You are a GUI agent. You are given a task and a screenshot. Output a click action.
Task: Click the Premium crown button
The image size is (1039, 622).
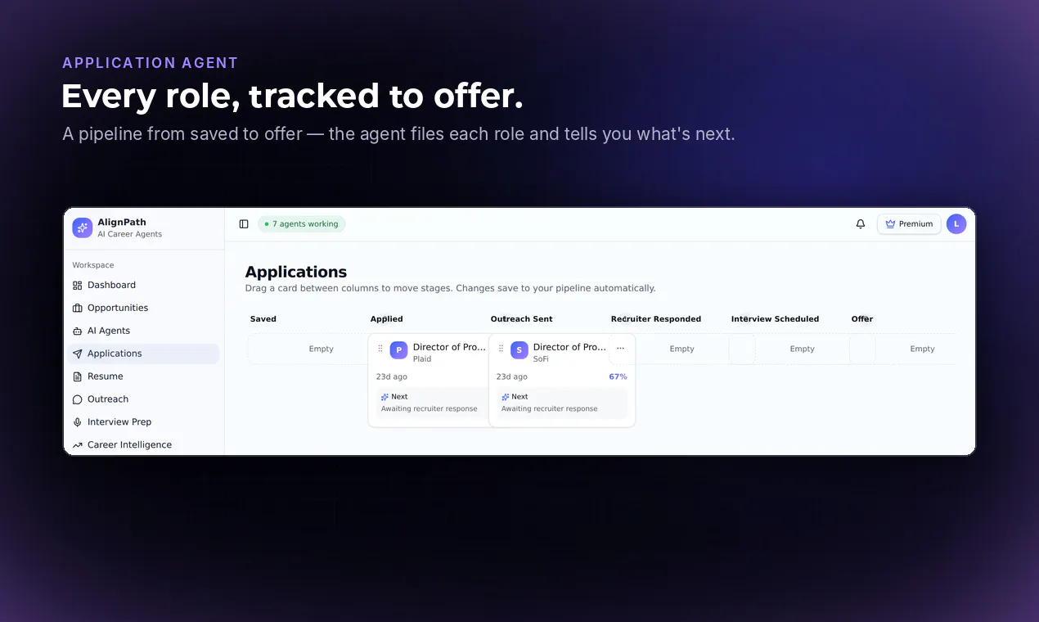pos(909,224)
